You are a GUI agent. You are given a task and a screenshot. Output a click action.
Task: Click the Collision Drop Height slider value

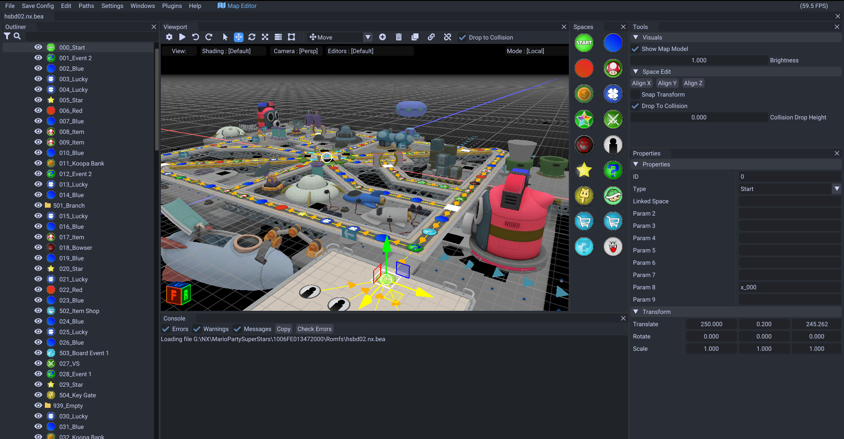coord(699,117)
